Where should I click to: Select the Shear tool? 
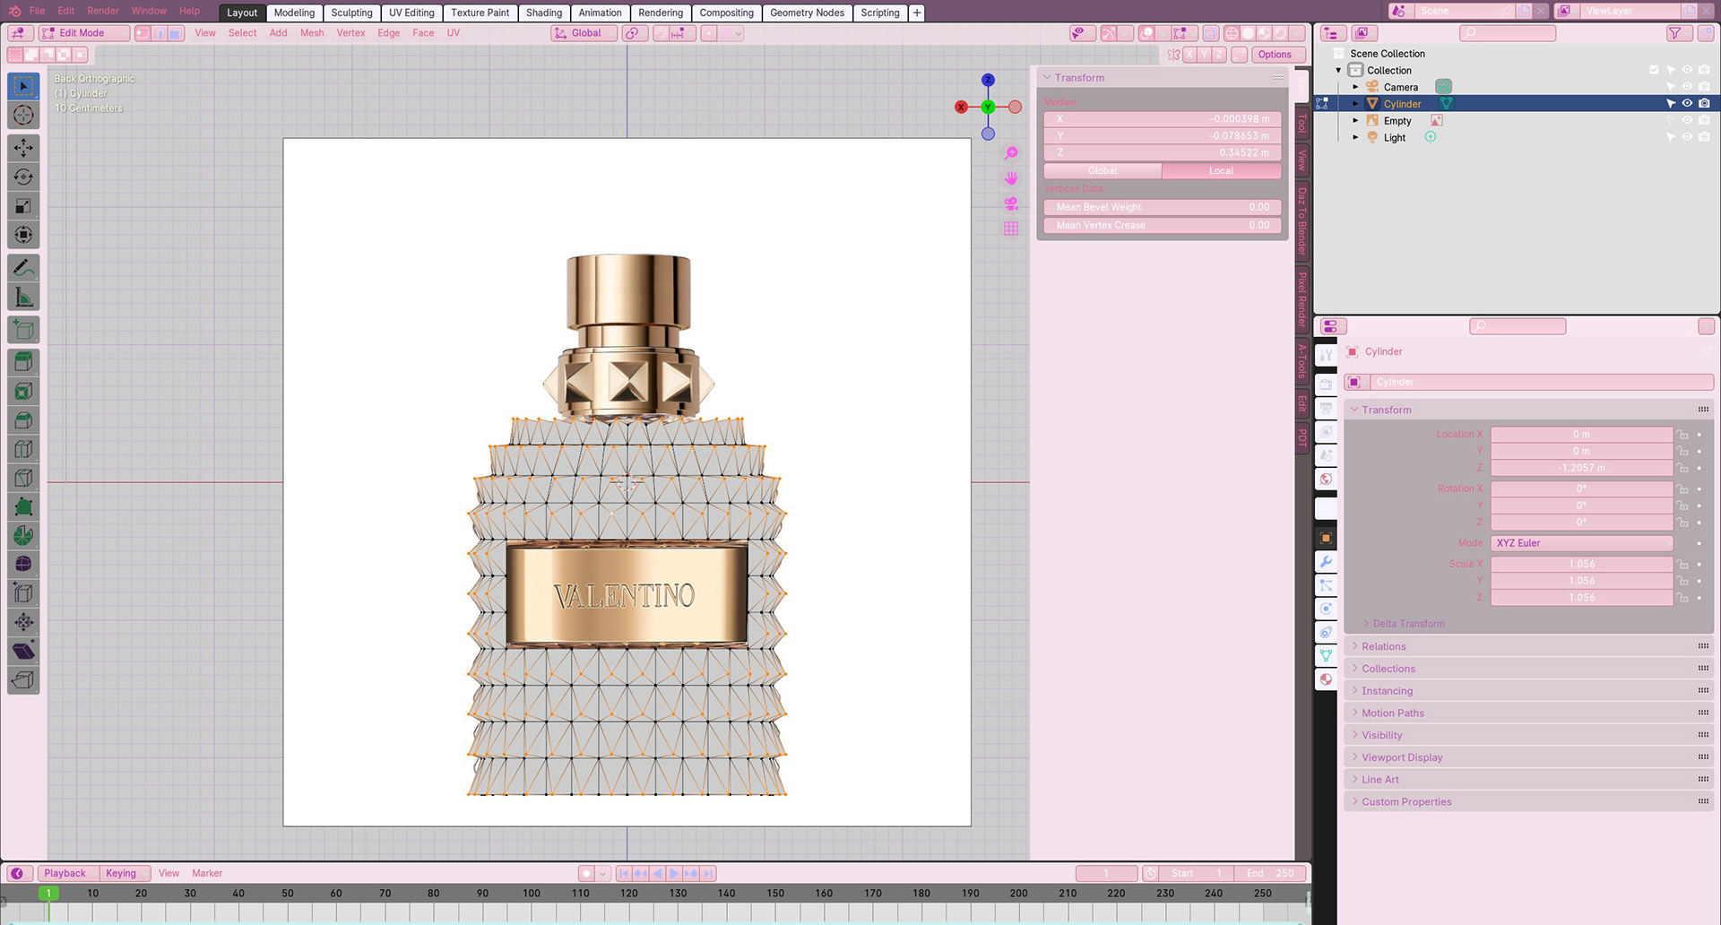(23, 651)
